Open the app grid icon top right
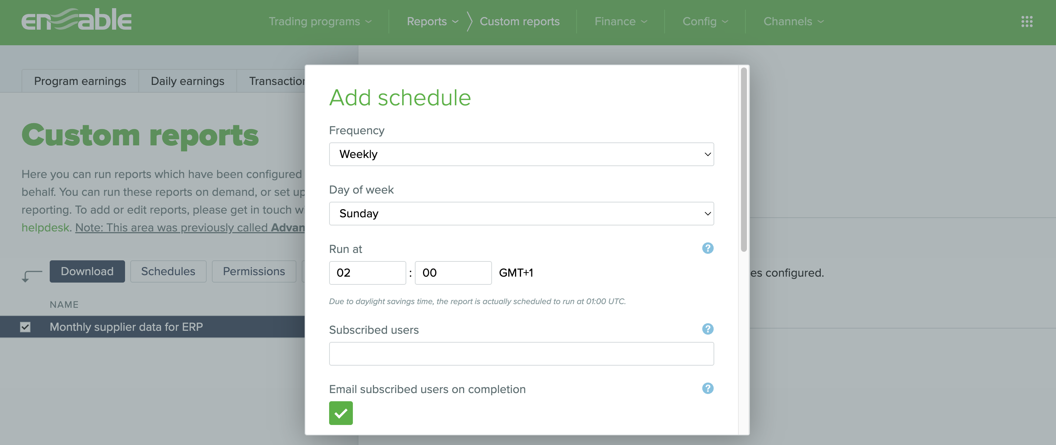This screenshot has height=445, width=1056. [1027, 22]
